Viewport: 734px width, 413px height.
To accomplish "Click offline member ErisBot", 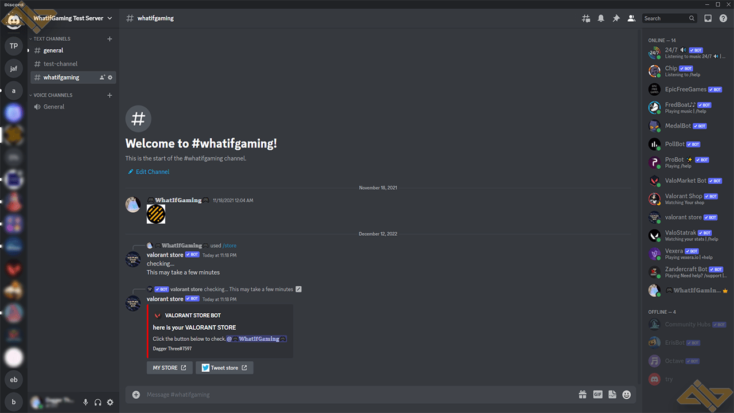I will tap(686, 342).
